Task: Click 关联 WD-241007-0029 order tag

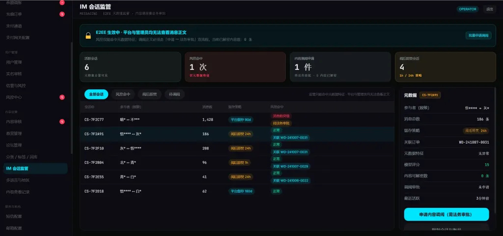Action: pyautogui.click(x=290, y=166)
